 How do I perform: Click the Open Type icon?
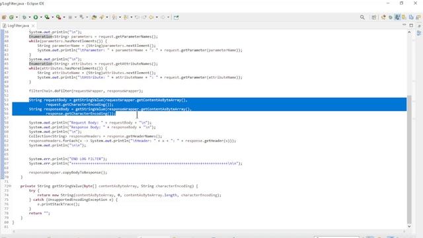point(94,17)
